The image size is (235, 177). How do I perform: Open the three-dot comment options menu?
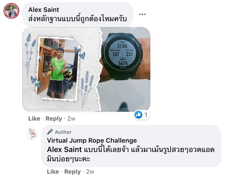tap(142, 14)
